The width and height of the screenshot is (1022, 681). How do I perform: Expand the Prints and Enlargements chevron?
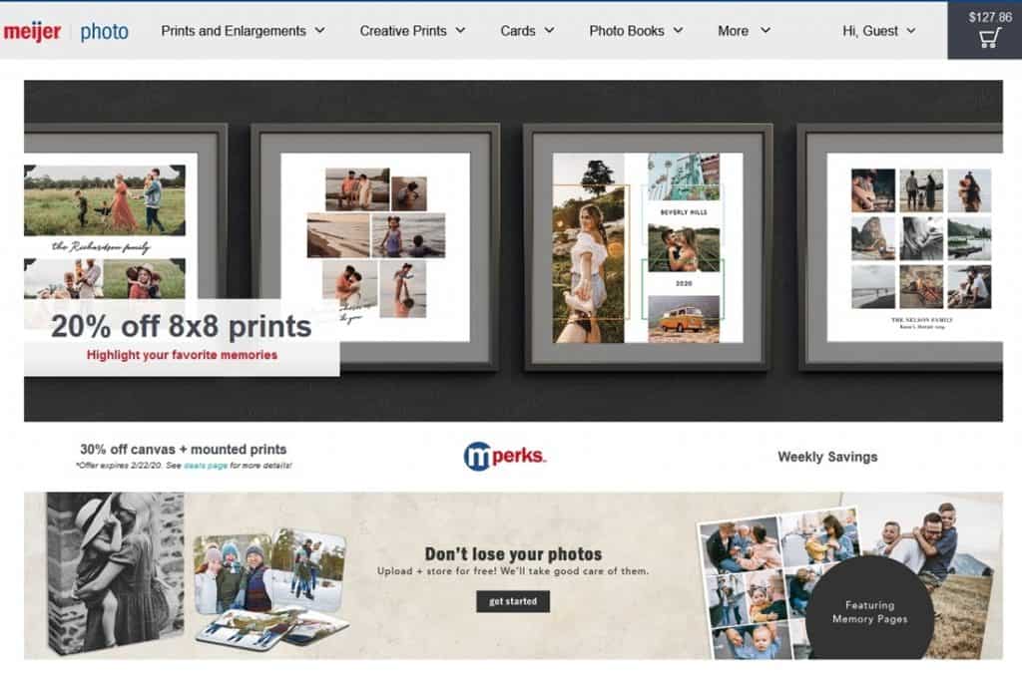point(320,31)
